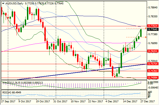This screenshot has height=105, width=159.
Task: Click the 0.77380 price scale value
Action: (x=153, y=34)
